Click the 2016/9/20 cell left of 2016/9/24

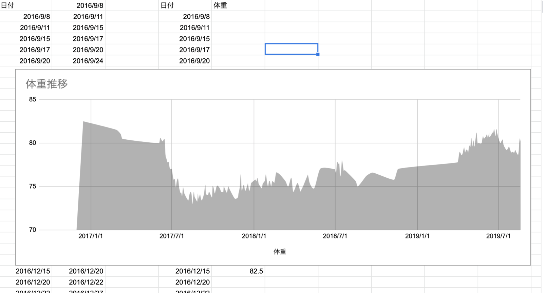tap(26, 61)
